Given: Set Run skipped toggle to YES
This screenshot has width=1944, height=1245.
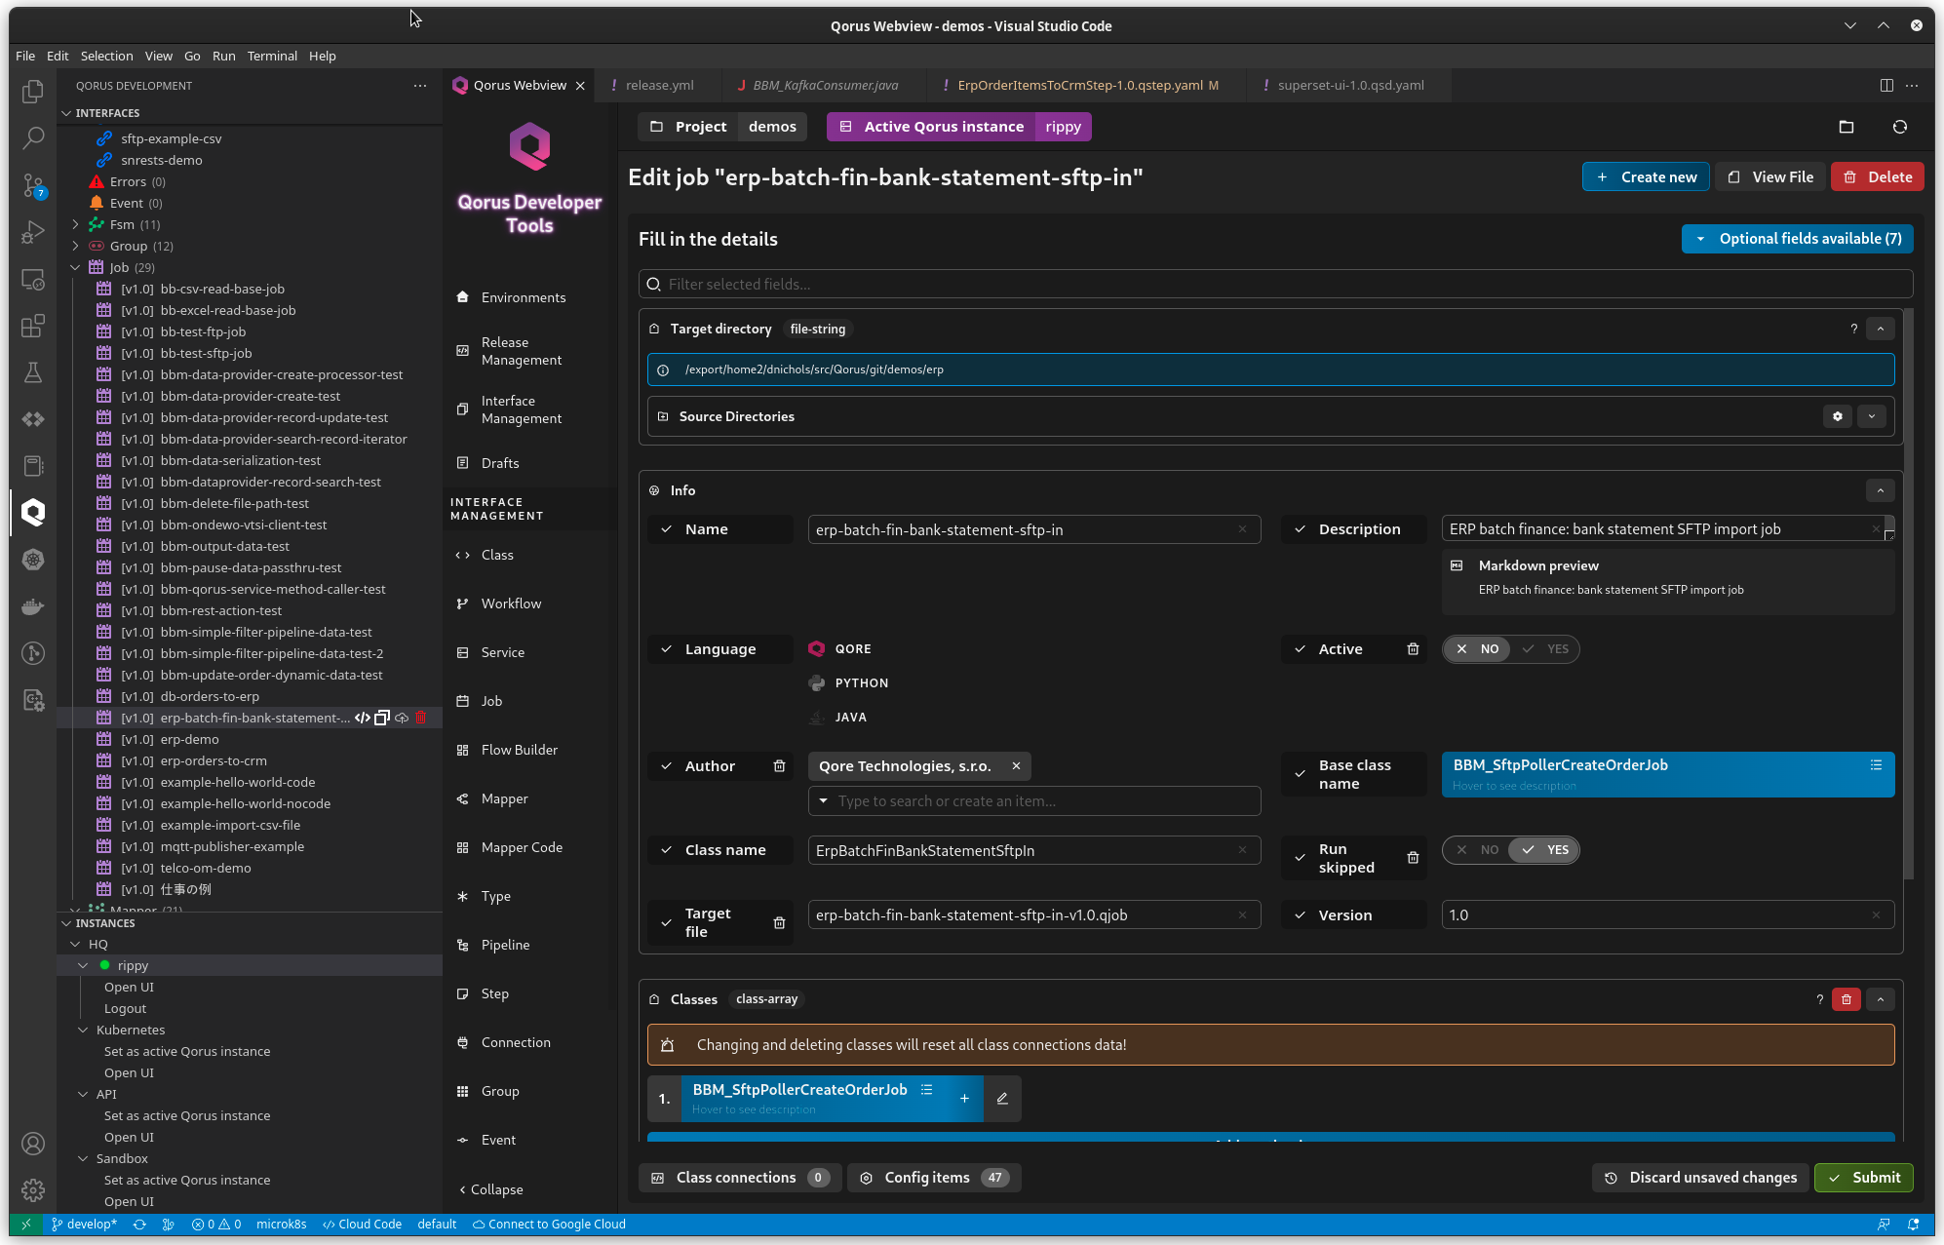Looking at the screenshot, I should [x=1544, y=850].
